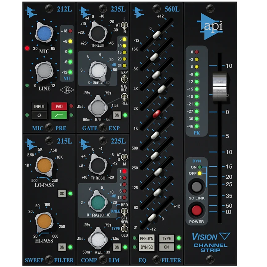
Task: Click the 8K EQ band slider
Action: pos(154,57)
